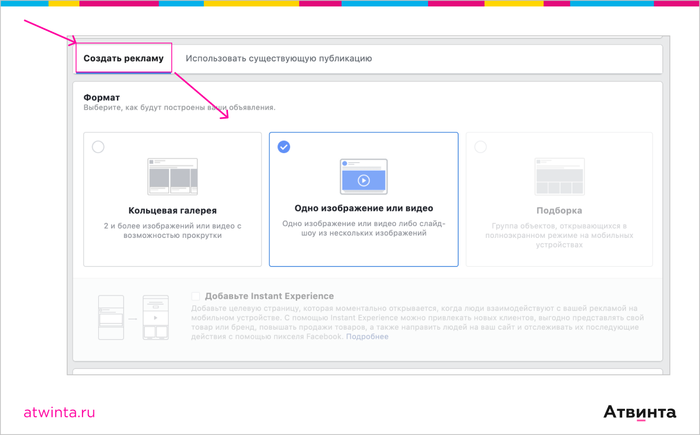
Task: Enable the Добавьте Instant Experience checkbox
Action: [196, 296]
